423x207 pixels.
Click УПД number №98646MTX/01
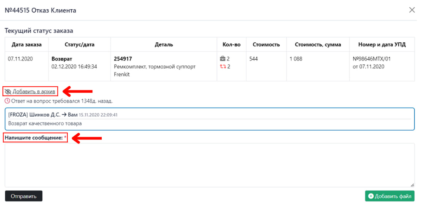[x=371, y=59]
